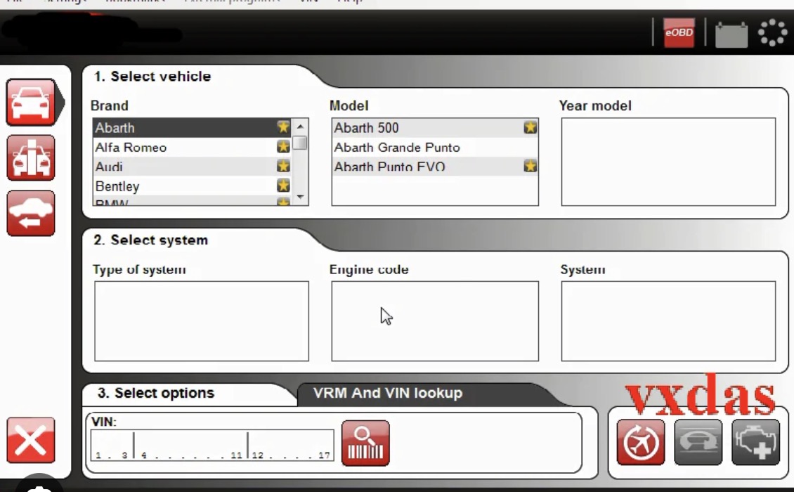Close the program with the red X
Screen dimensions: 794x492
tap(31, 440)
